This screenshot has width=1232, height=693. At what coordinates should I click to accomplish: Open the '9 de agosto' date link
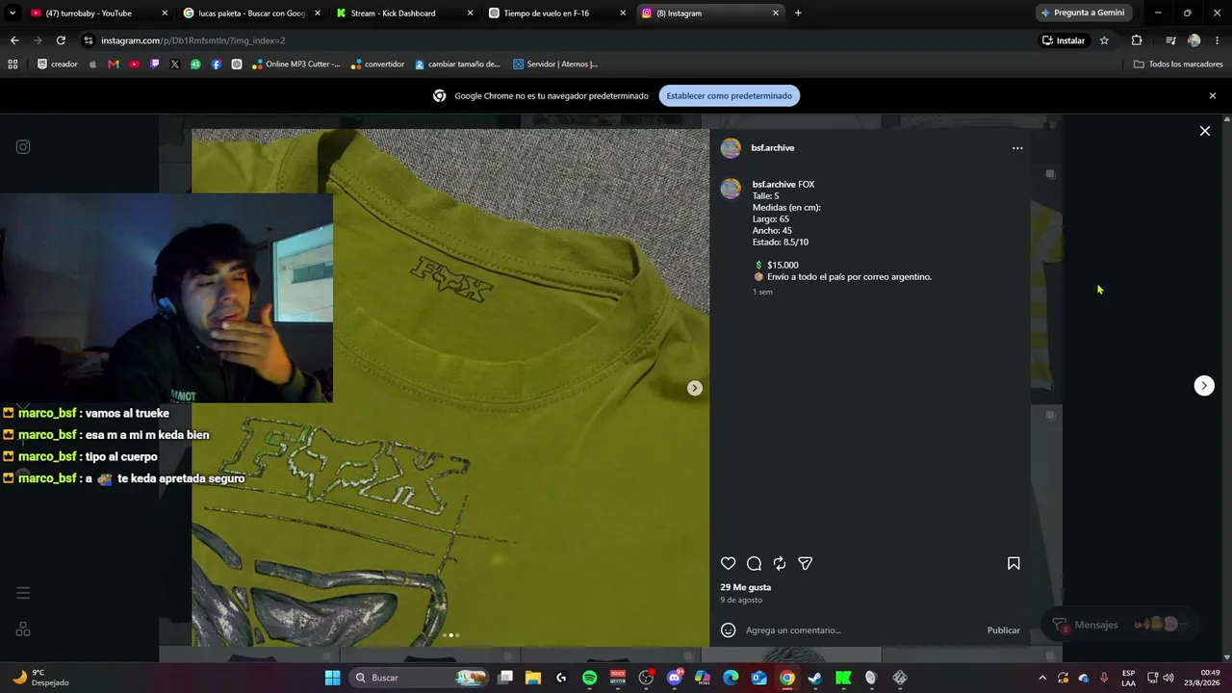pos(741,600)
